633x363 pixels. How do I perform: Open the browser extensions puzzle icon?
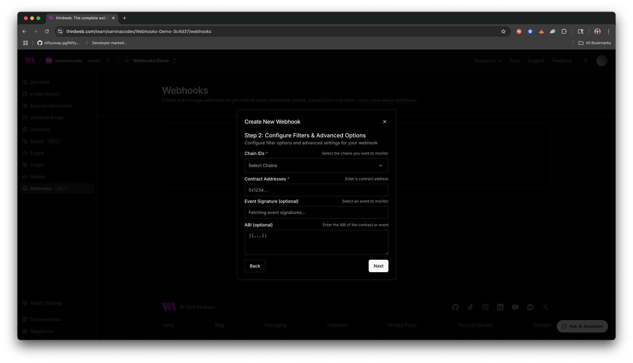[x=564, y=31]
